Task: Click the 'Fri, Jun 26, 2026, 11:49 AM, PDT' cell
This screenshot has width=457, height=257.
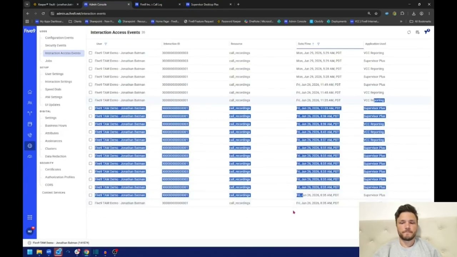Action: click(318, 85)
